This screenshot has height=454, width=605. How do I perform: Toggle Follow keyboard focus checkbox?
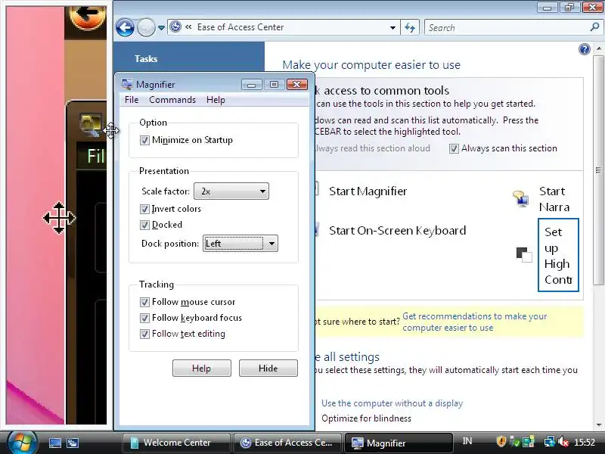click(144, 318)
